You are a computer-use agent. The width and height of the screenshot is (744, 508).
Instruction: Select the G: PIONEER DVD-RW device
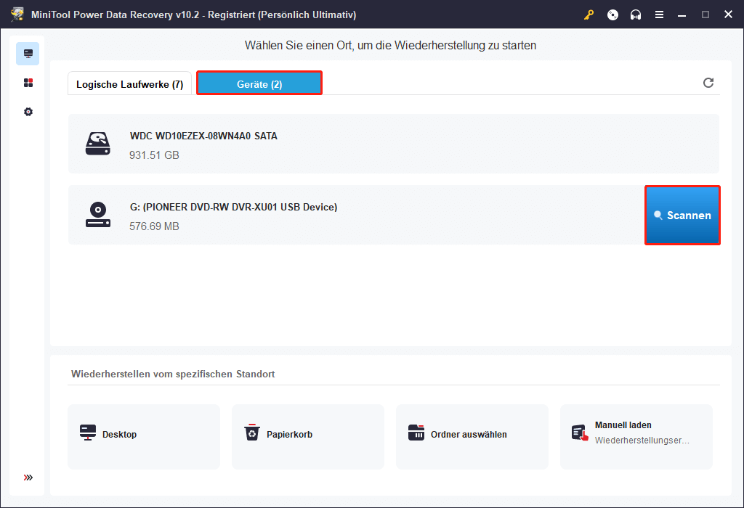356,215
